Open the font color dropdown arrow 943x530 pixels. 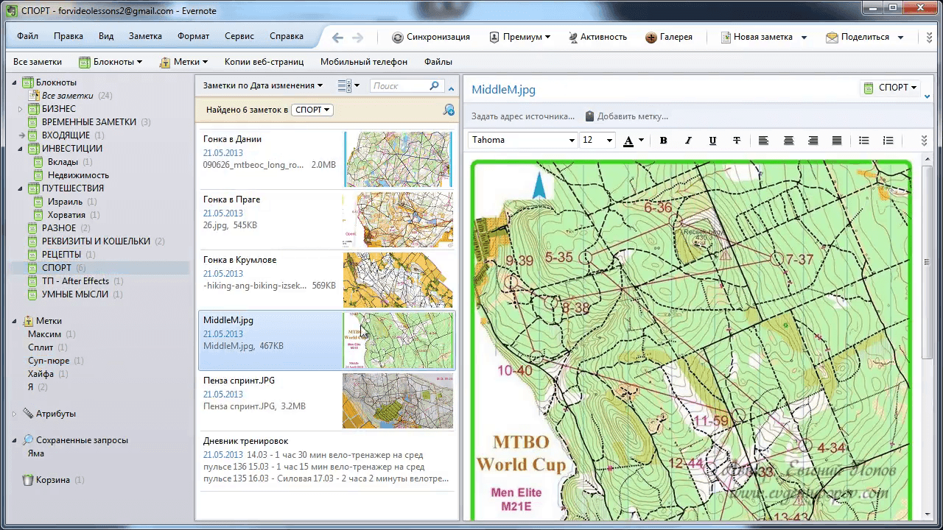[641, 141]
